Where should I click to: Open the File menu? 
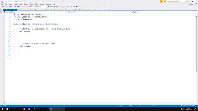tap(2, 4)
